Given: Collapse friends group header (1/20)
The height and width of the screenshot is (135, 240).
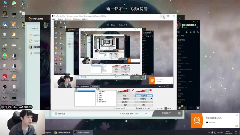Looking at the screenshot, I should tap(181, 36).
